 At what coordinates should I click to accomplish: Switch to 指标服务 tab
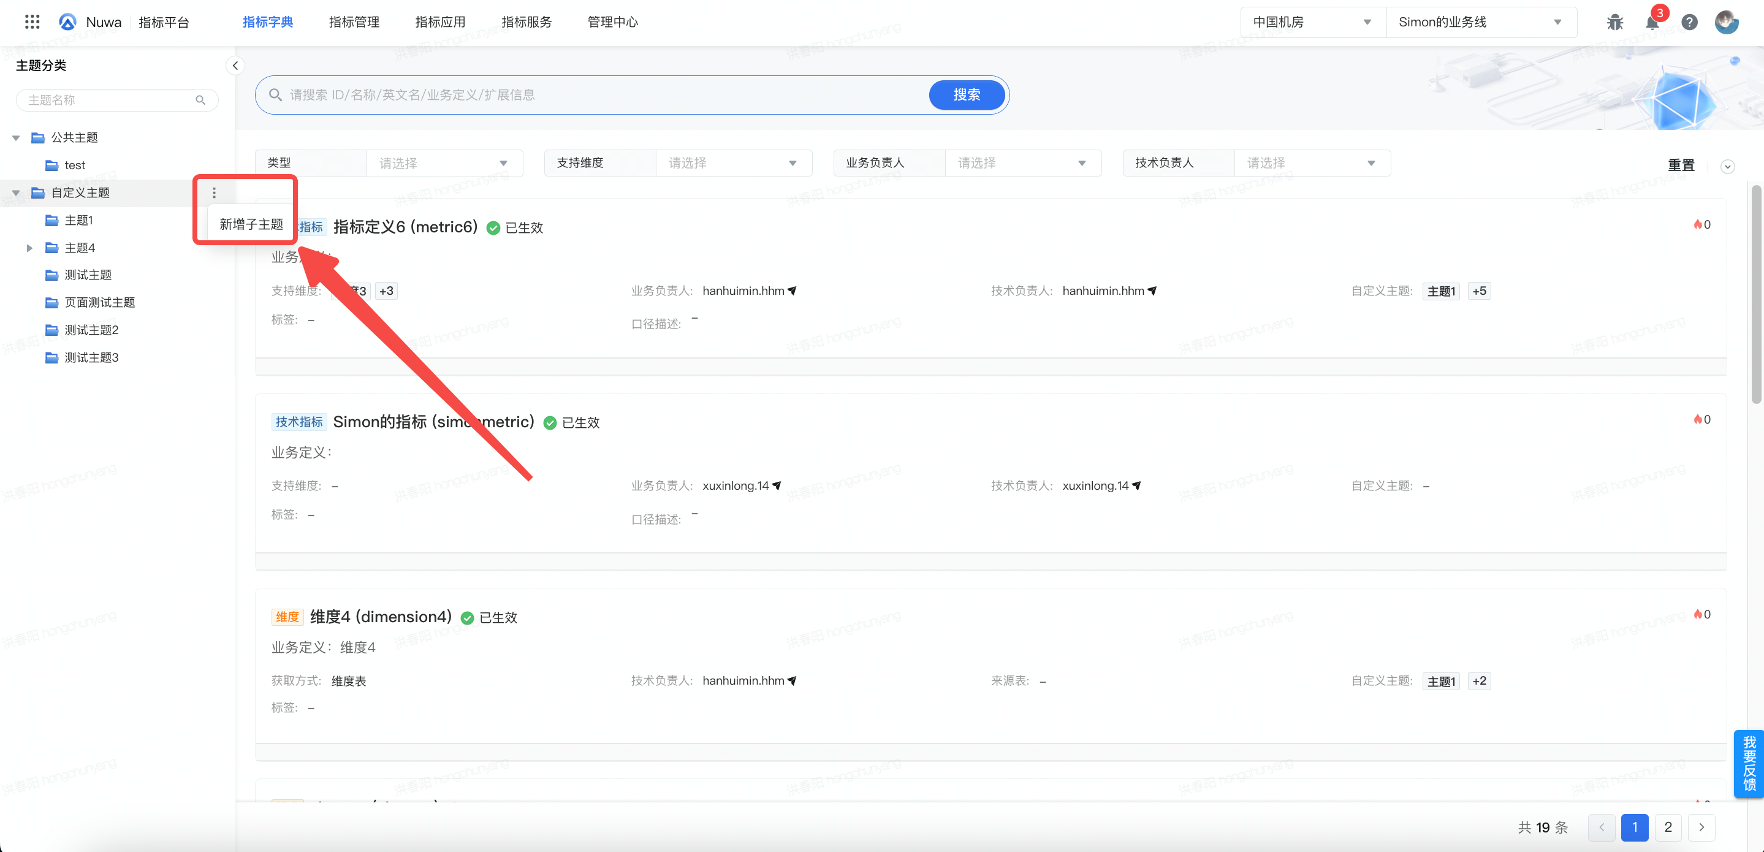tap(527, 22)
